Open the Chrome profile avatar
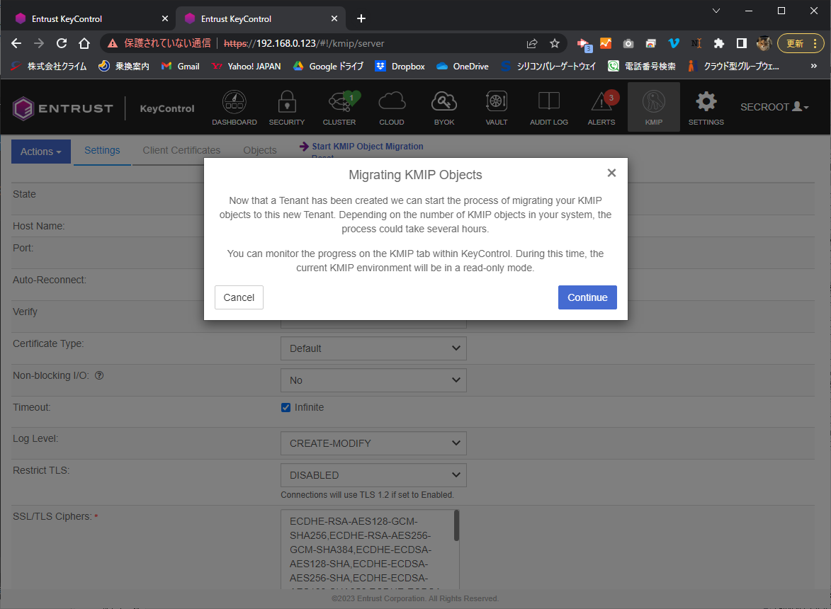The image size is (831, 609). click(x=764, y=43)
